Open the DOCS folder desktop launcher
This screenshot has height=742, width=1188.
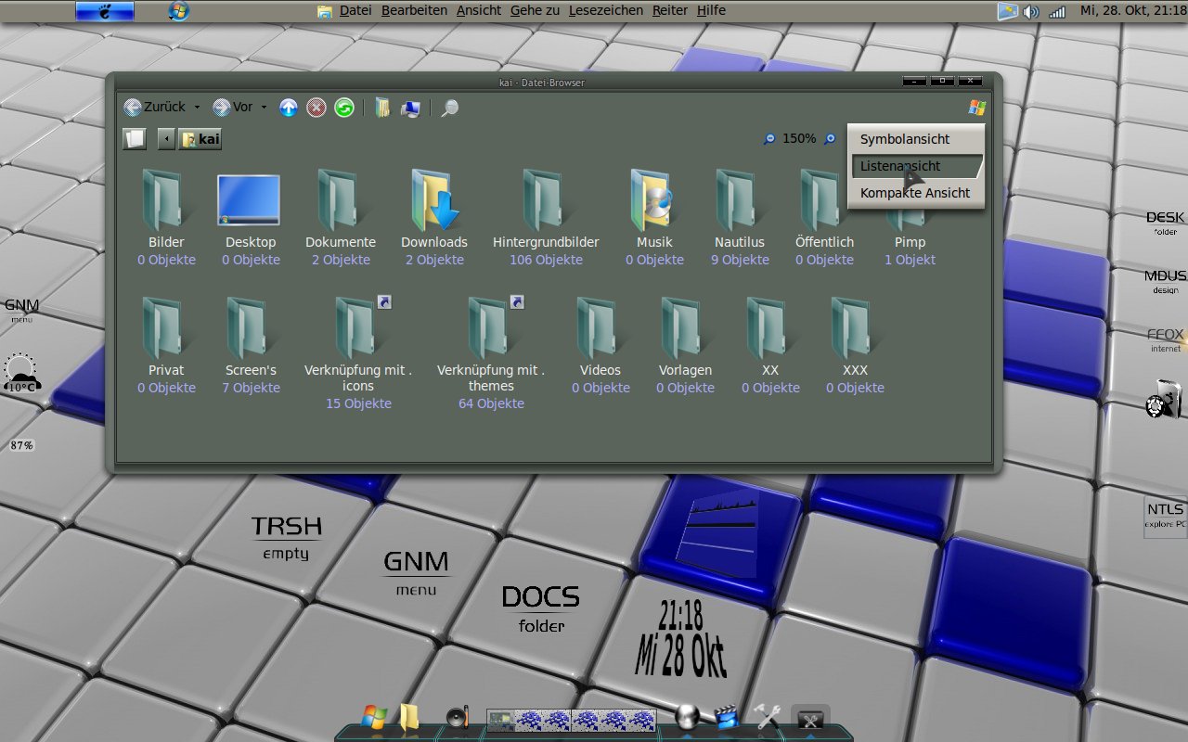point(541,609)
